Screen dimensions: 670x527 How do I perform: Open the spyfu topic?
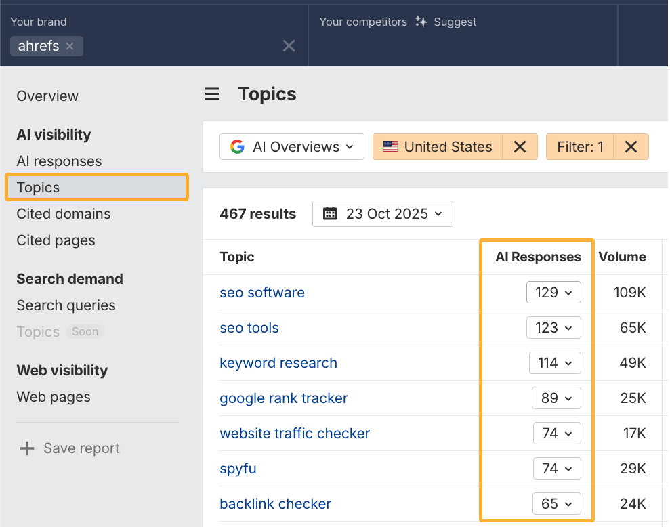pyautogui.click(x=238, y=468)
